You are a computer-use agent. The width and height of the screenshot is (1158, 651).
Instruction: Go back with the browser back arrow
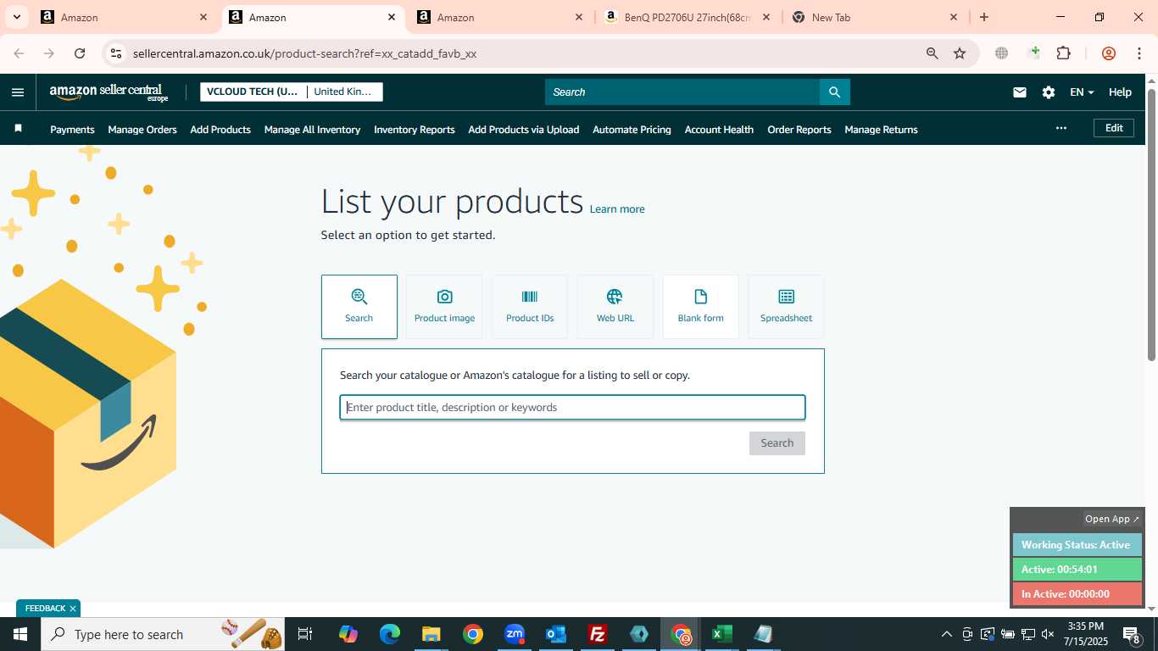point(19,53)
